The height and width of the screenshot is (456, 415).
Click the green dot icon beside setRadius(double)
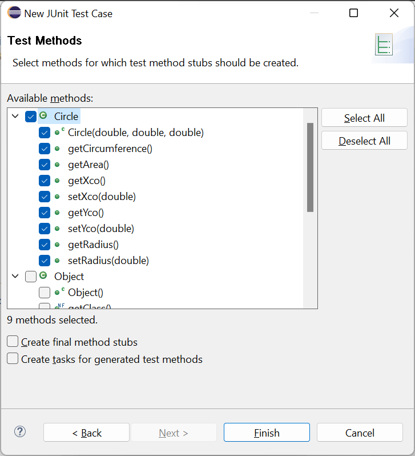57,261
